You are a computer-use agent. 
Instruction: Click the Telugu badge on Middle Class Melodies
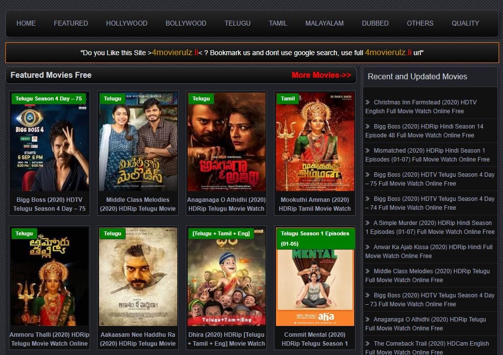[x=113, y=98]
